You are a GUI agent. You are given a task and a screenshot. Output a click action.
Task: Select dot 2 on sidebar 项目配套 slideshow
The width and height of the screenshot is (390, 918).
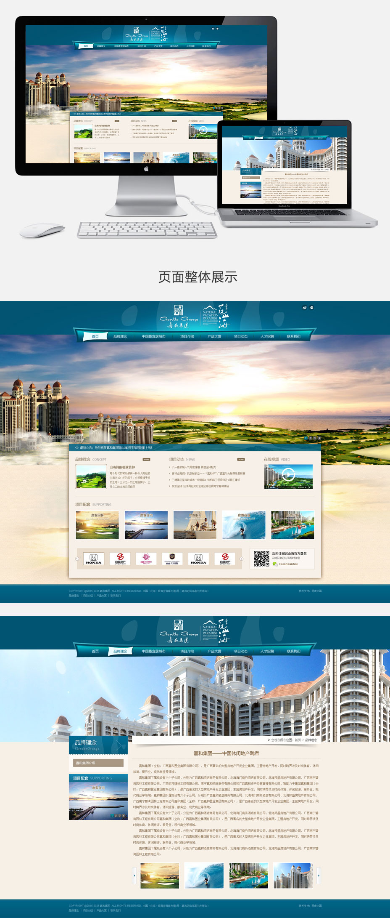click(x=116, y=816)
